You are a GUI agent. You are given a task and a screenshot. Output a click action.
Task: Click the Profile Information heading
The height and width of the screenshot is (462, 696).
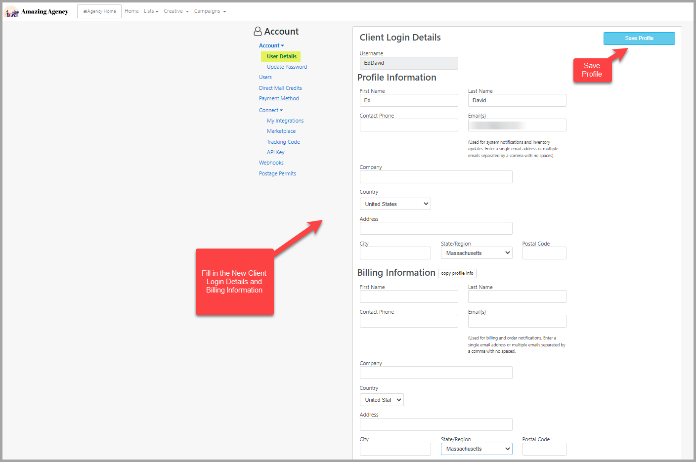point(396,78)
